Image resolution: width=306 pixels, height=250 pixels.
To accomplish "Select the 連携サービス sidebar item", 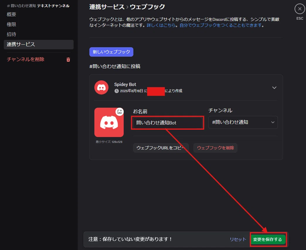I will pyautogui.click(x=39, y=45).
